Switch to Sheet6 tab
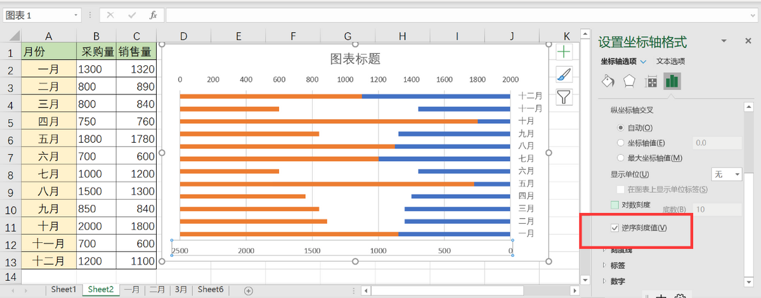Viewport: 761px width, 298px height. [x=211, y=290]
